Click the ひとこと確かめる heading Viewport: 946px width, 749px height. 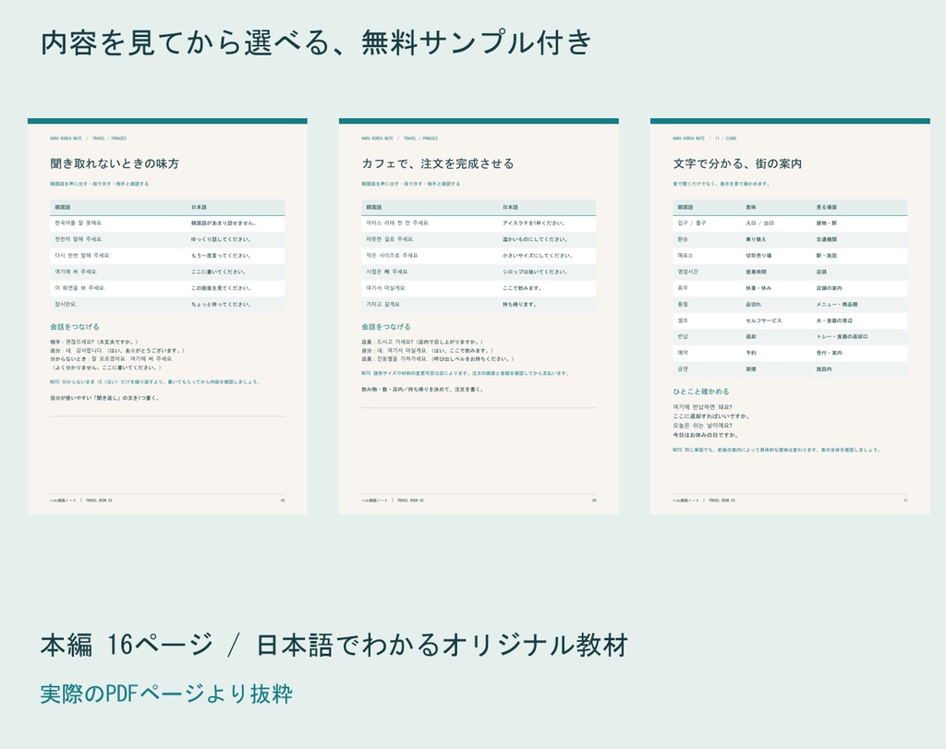(701, 392)
